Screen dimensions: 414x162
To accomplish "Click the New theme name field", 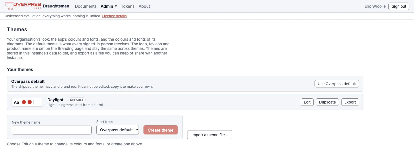I will click(x=52, y=130).
